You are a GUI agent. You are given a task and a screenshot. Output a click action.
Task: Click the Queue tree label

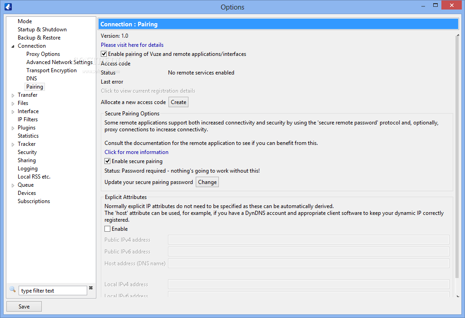coord(25,185)
